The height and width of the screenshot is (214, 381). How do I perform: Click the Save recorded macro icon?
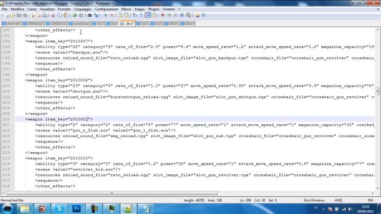(188, 15)
